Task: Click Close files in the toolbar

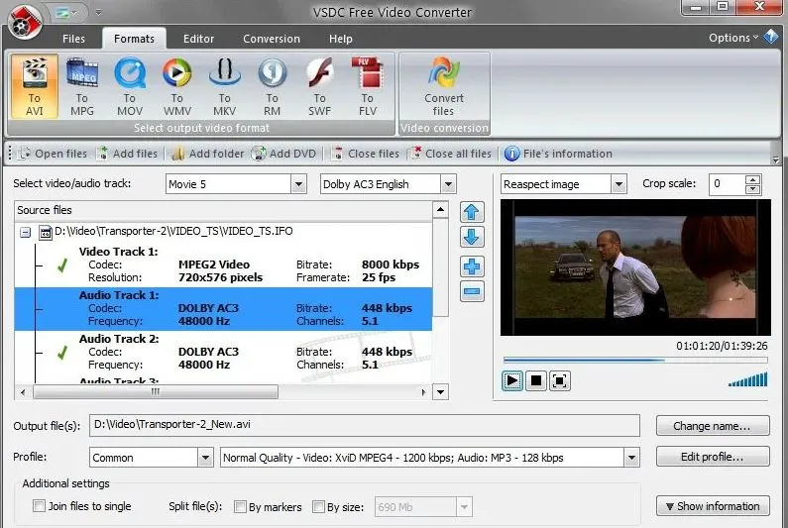Action: pyautogui.click(x=366, y=154)
